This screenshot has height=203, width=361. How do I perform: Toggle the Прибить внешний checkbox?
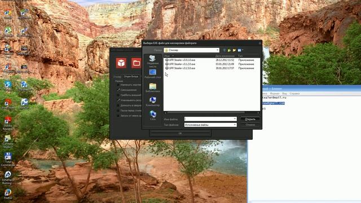click(x=118, y=95)
